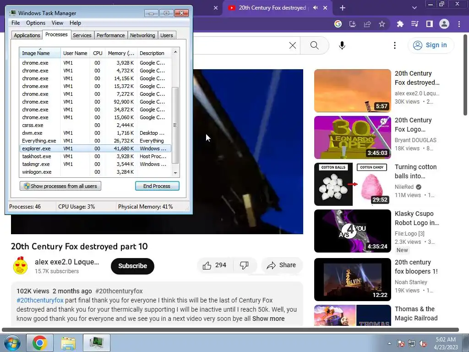This screenshot has width=469, height=352.
Task: Click Action Center flag in system tray
Action: point(401,343)
